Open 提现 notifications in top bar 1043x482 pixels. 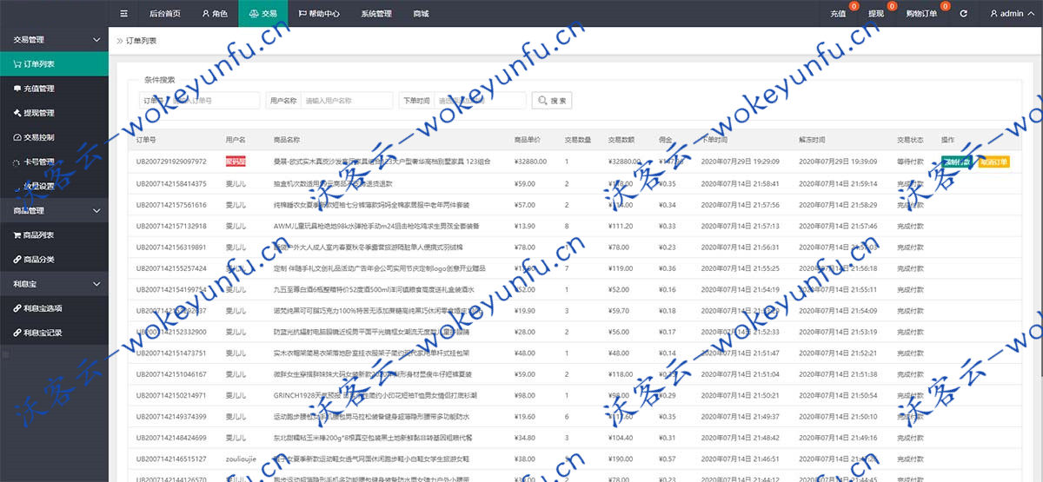tap(876, 14)
